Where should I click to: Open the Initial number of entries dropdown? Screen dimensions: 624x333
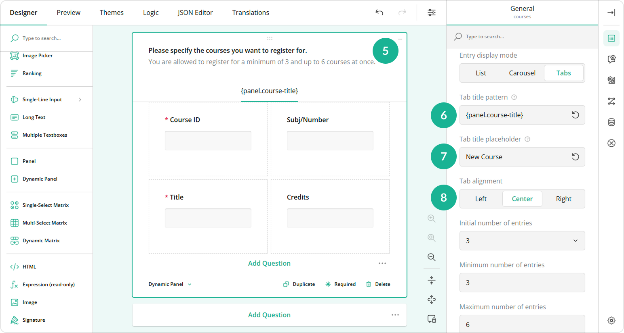[x=522, y=241]
